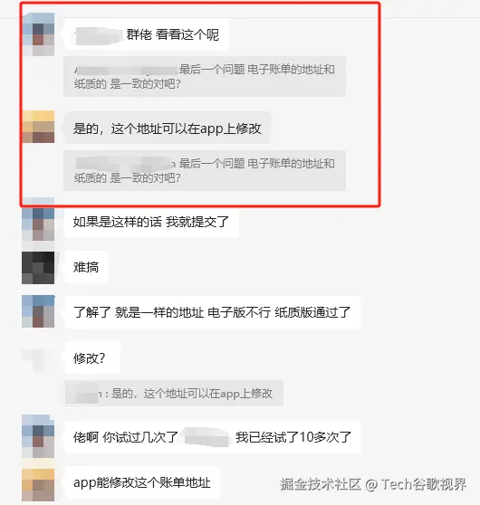The image size is (480, 505).
Task: Select the "难搞" message bubble
Action: coord(86,267)
